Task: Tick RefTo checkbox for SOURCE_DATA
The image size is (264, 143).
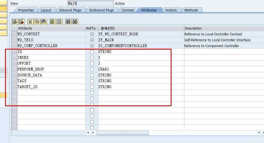Action: 92,75
